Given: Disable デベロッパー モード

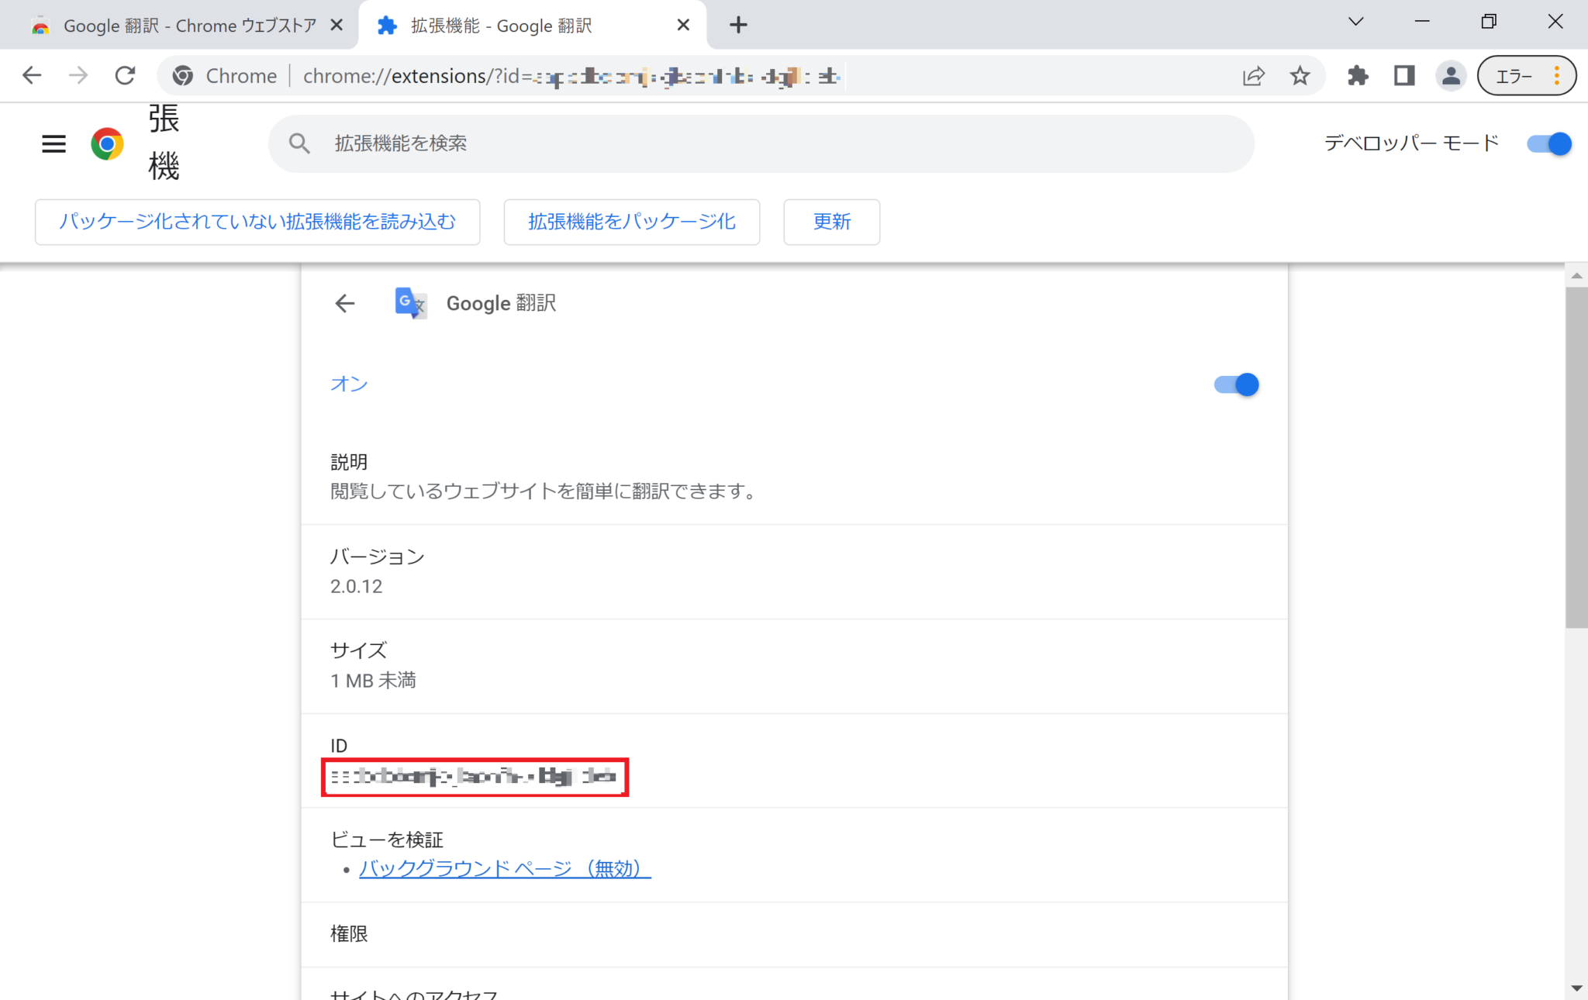Looking at the screenshot, I should tap(1547, 143).
